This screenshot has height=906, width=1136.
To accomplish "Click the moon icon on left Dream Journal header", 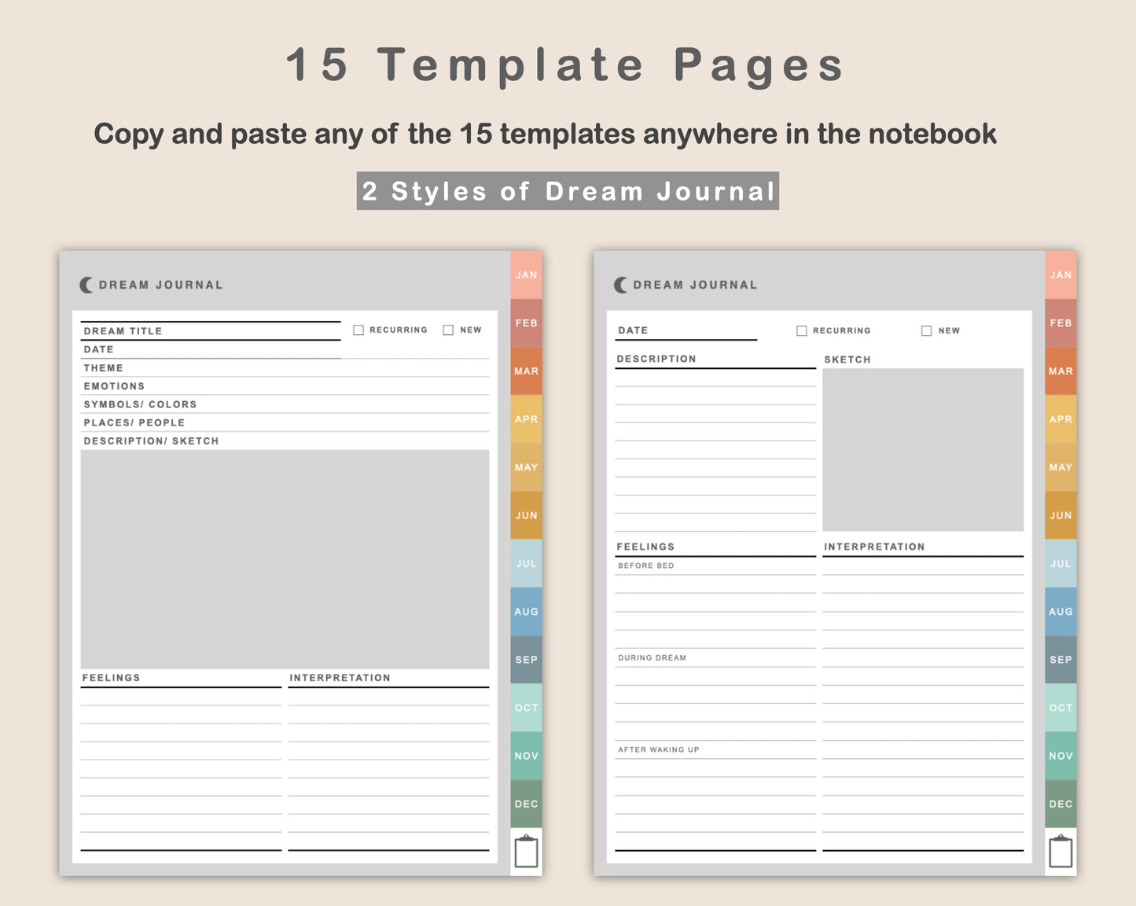I will click(x=86, y=285).
